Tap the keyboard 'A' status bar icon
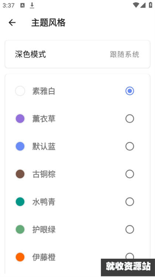The image size is (155, 277). [23, 6]
